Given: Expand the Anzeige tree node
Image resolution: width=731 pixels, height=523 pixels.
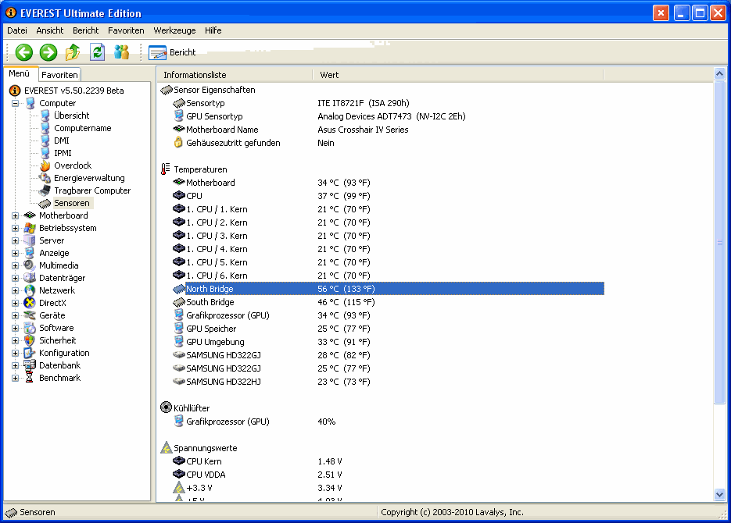Looking at the screenshot, I should point(15,253).
